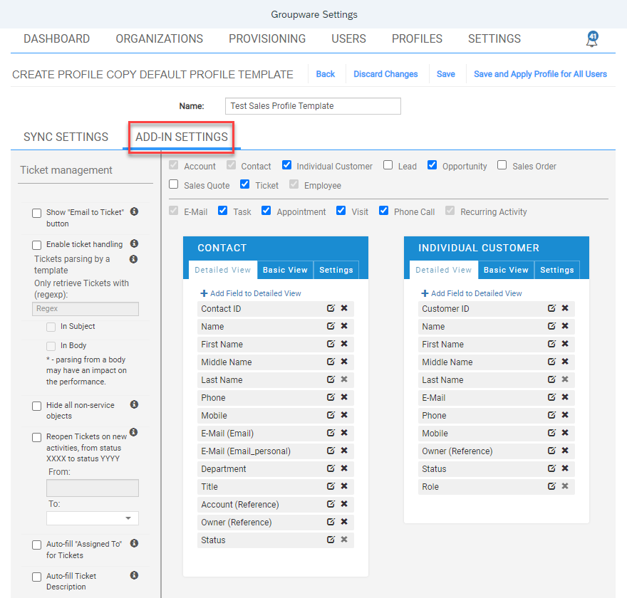Open the USERS navigation menu
This screenshot has width=627, height=598.
[348, 39]
